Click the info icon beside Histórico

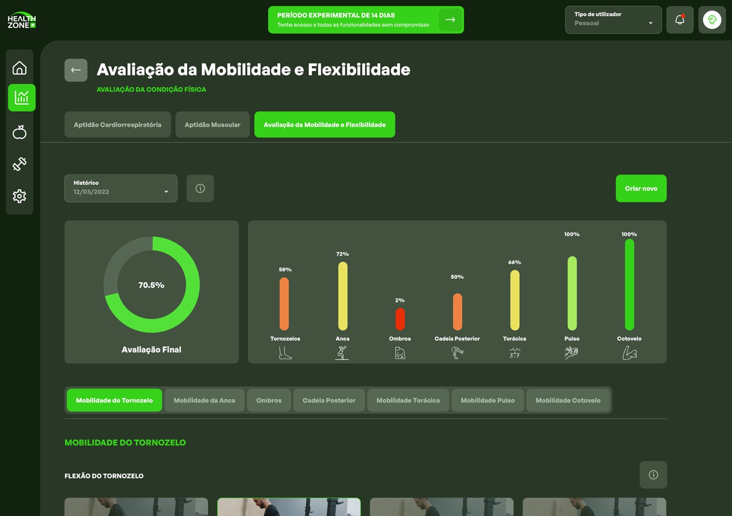(200, 188)
